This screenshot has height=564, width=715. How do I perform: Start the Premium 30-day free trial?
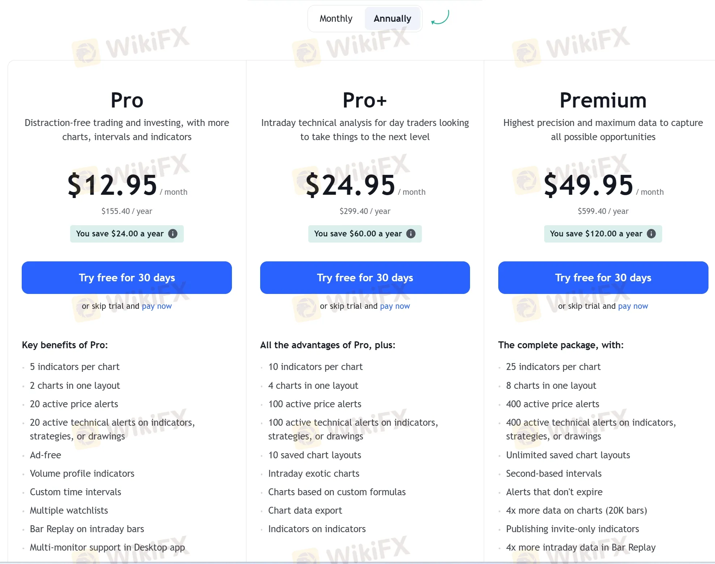pyautogui.click(x=603, y=278)
